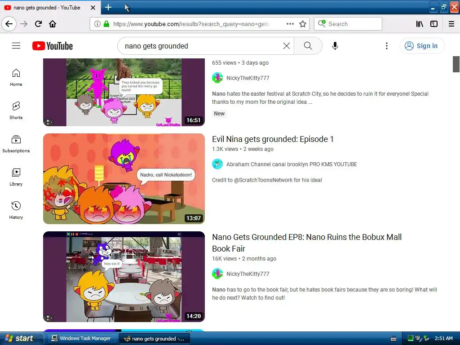Image resolution: width=460 pixels, height=345 pixels.
Task: Click the green padlock security icon
Action: 106,24
